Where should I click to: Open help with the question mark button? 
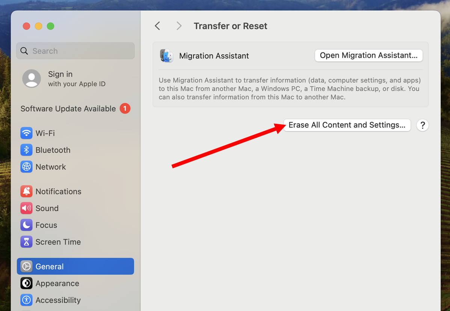[423, 125]
